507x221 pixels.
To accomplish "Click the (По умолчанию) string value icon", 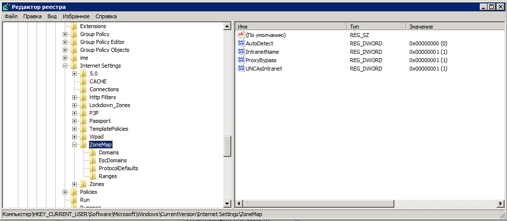I will click(x=241, y=35).
